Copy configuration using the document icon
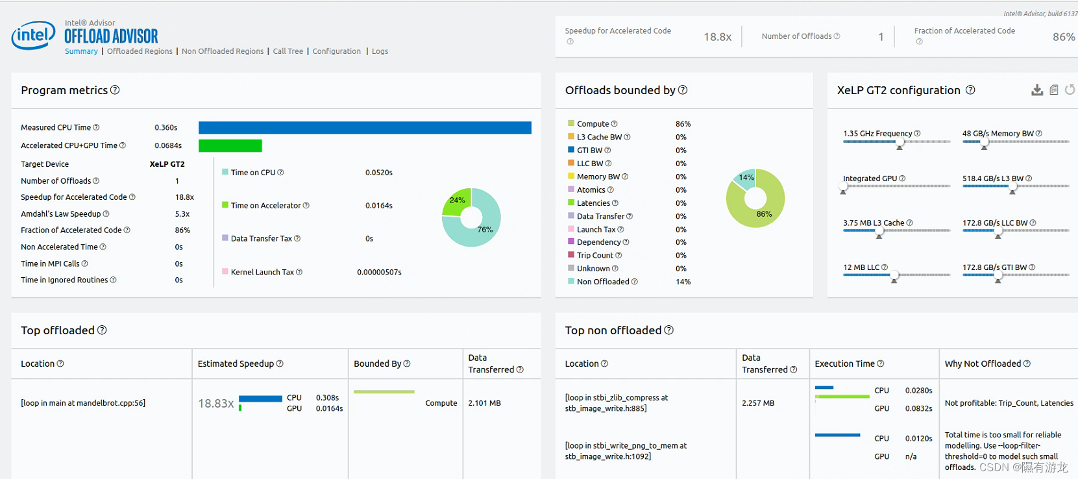The width and height of the screenshot is (1078, 479). pos(1054,90)
